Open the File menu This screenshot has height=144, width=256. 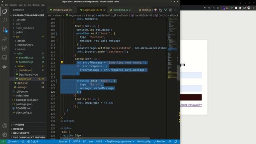tap(2, 5)
